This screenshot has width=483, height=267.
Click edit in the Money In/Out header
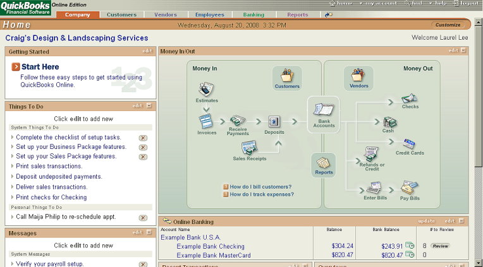tap(453, 50)
